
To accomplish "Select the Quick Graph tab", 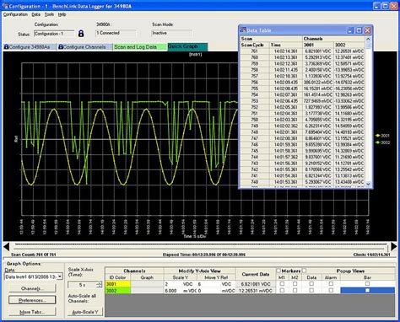I will pyautogui.click(x=187, y=46).
